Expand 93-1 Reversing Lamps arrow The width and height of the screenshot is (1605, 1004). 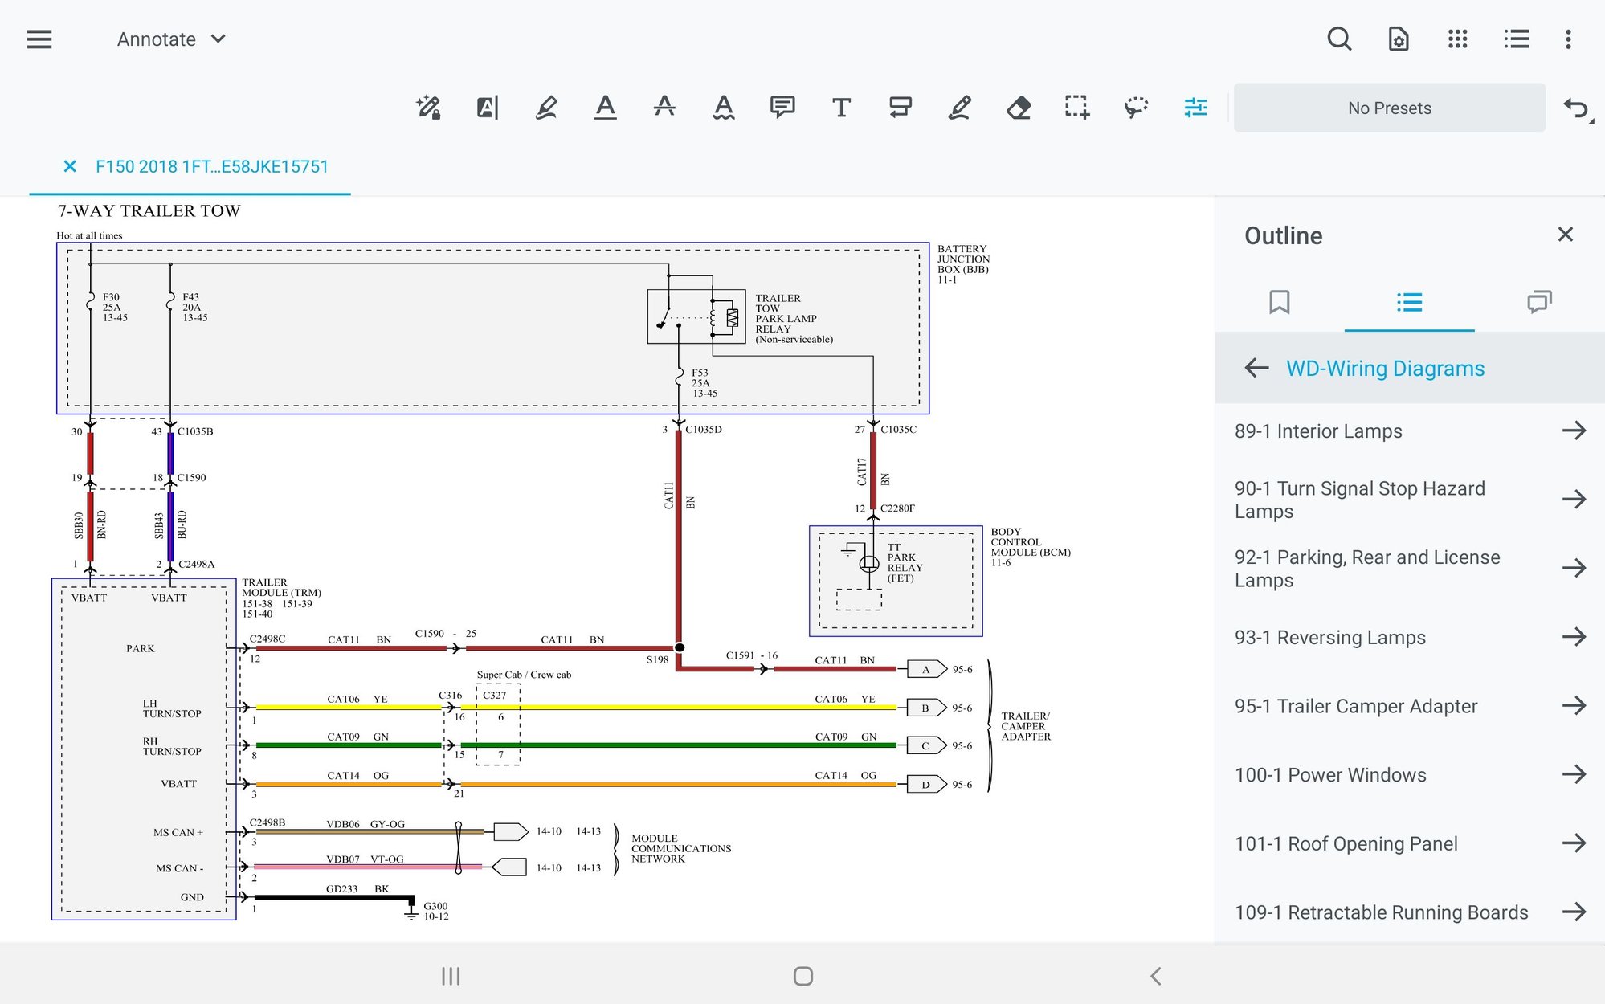pyautogui.click(x=1573, y=637)
